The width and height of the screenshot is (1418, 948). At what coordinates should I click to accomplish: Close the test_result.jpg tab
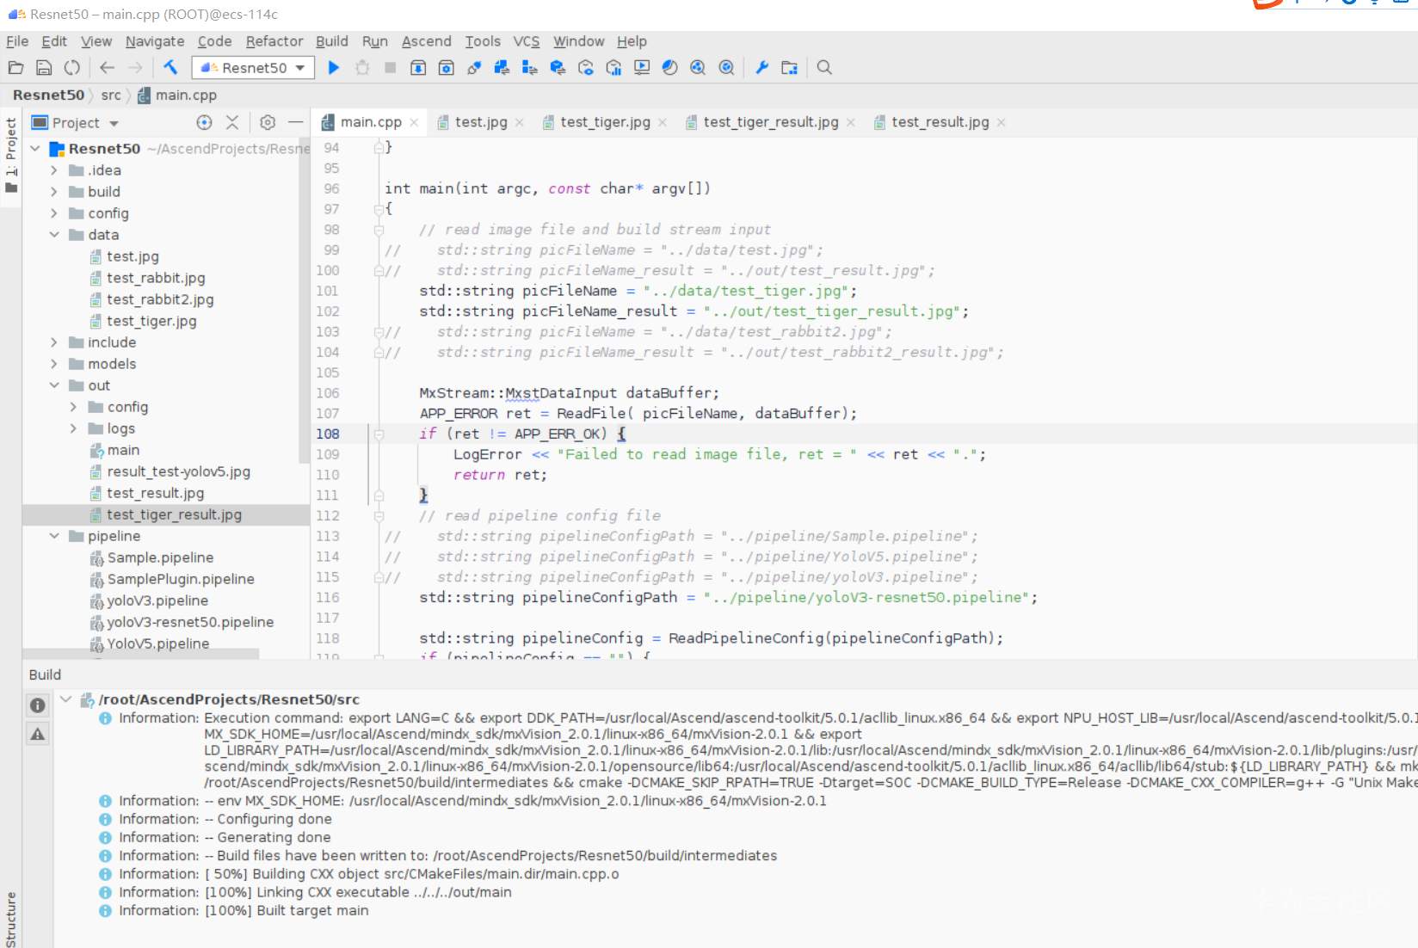[x=1002, y=123]
